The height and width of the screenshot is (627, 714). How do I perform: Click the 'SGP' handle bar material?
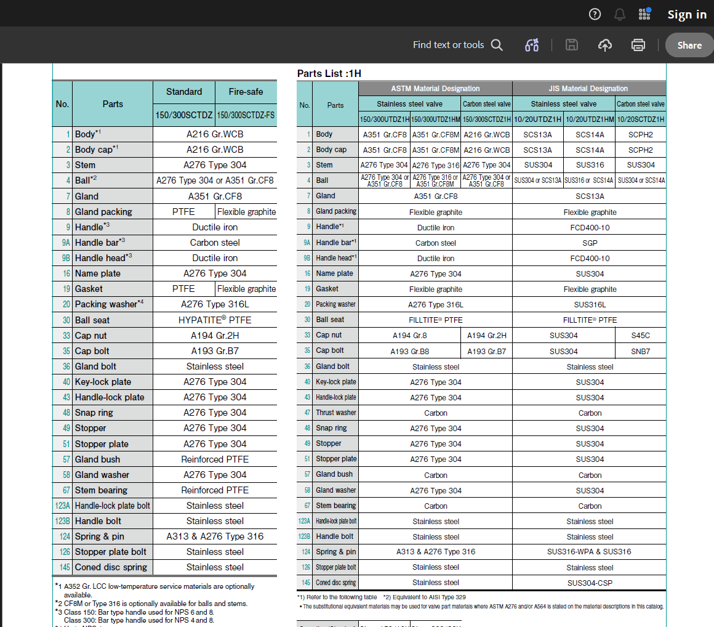click(590, 243)
